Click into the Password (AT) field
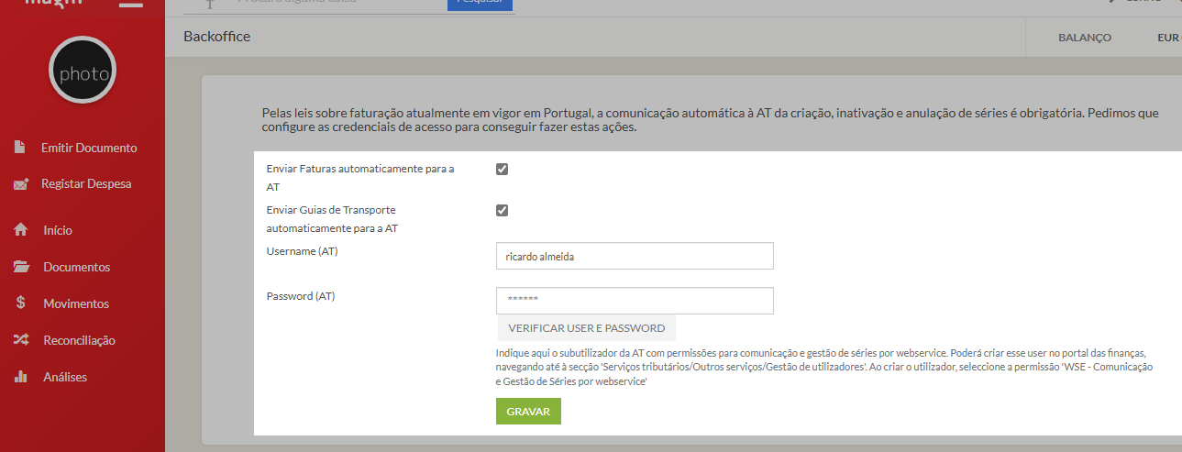 (x=635, y=301)
